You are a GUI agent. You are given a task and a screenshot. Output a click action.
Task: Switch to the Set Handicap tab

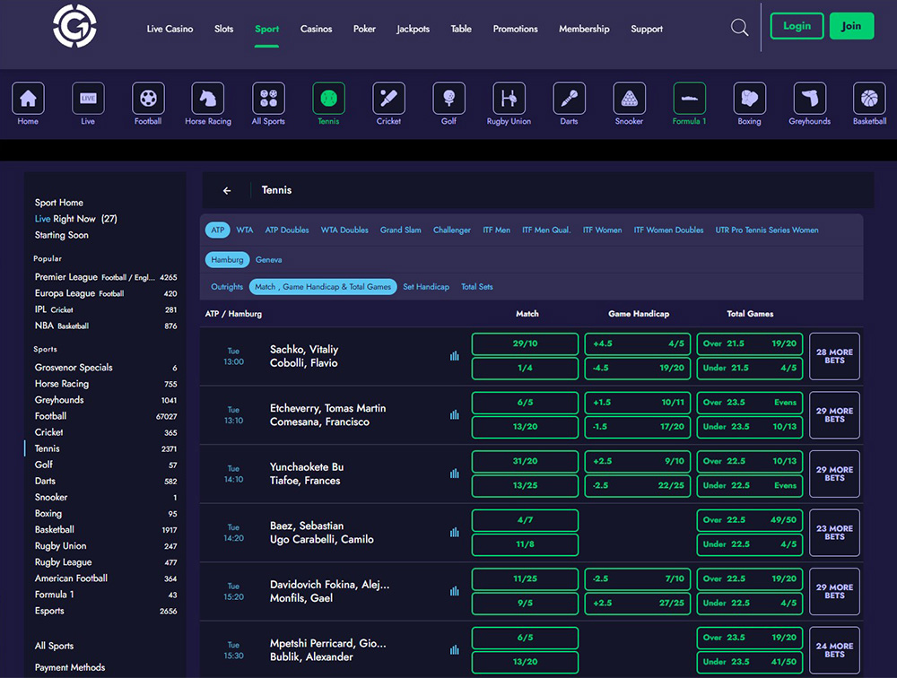(426, 287)
